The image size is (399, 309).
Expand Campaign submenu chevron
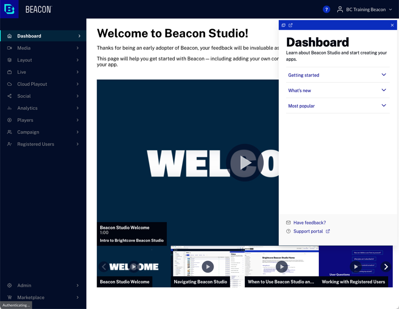tap(78, 132)
